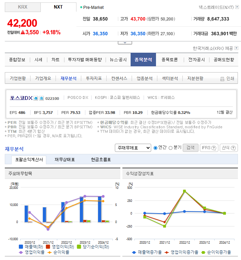Click the 현금배당수익률 0.32% value
Viewport: 241px width, 260px height.
point(184,113)
